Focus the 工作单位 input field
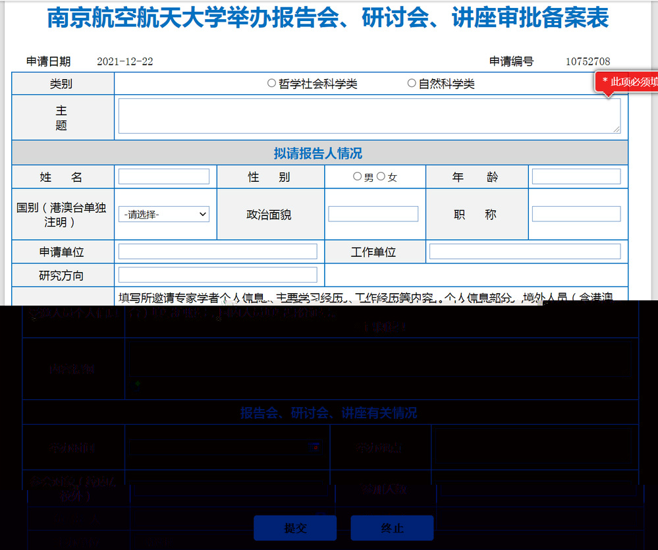The height and width of the screenshot is (550, 658). [525, 252]
